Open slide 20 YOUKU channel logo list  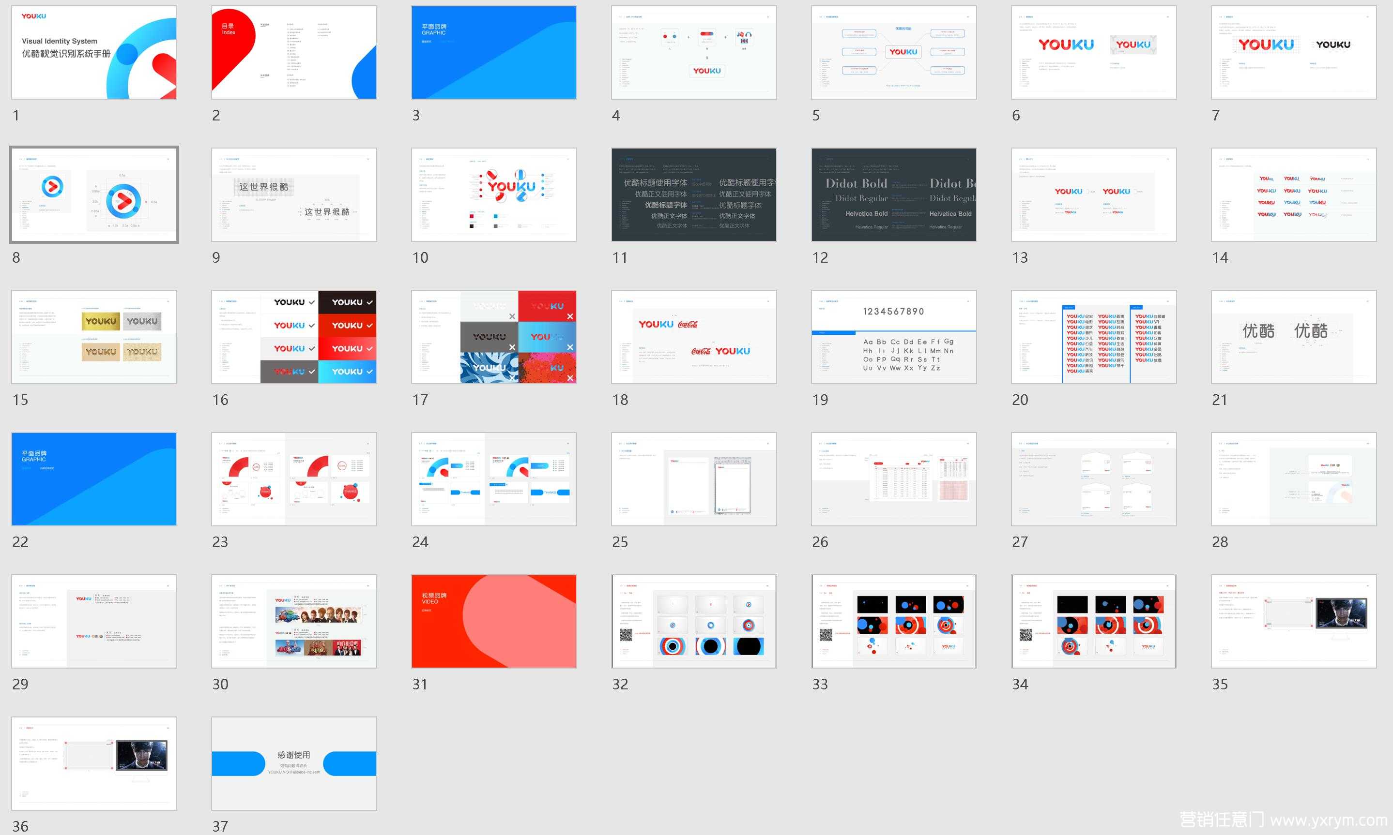[1093, 337]
